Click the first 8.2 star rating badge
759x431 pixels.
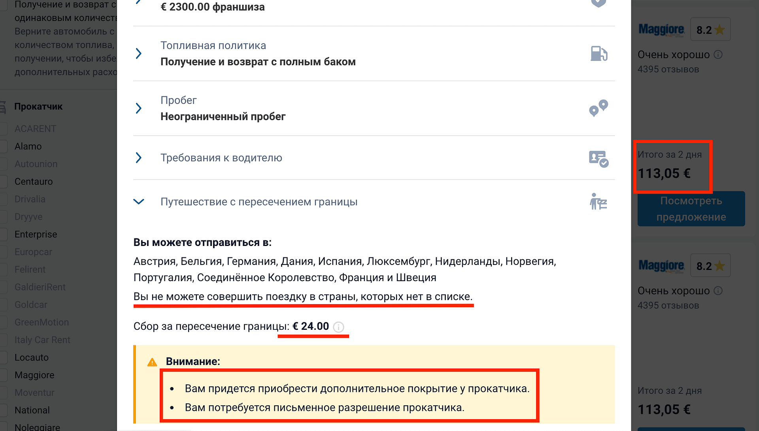coord(710,30)
